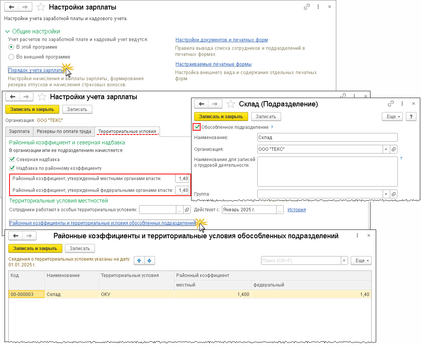Sort by the Наименование column header
Viewport: 421px width, 345px height.
72,280
